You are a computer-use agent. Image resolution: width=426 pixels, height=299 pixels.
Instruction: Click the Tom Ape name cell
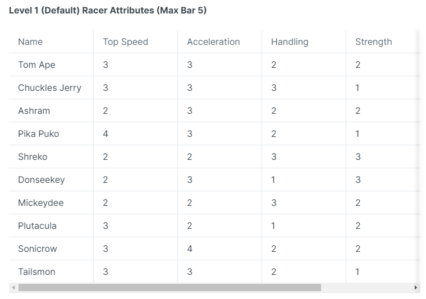(51, 65)
